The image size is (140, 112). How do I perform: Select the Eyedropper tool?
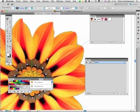[x=7, y=44]
